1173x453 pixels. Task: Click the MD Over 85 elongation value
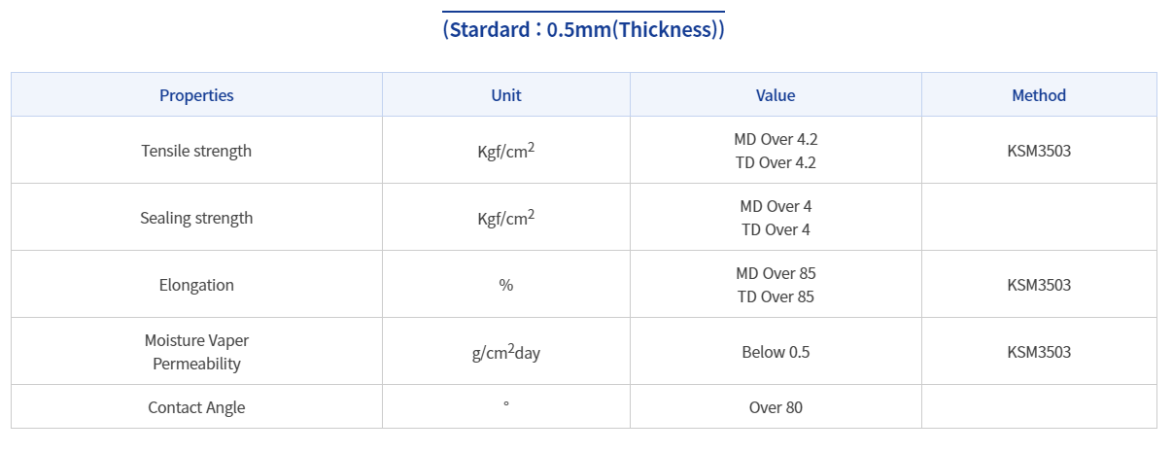(x=776, y=273)
